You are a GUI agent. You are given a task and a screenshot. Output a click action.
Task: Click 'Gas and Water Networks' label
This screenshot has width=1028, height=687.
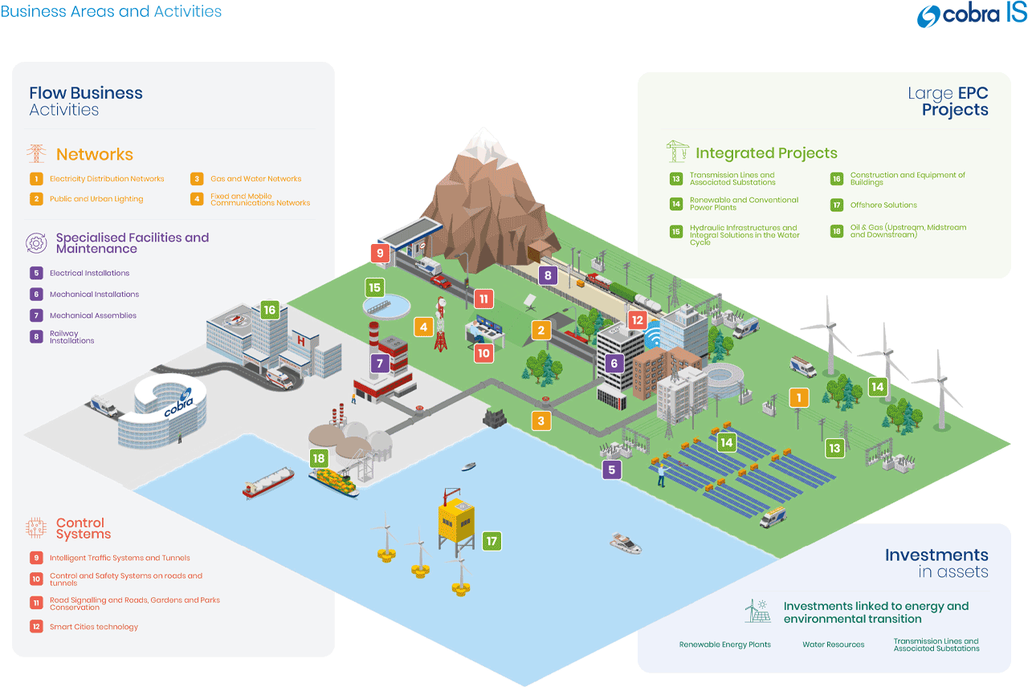click(x=256, y=179)
